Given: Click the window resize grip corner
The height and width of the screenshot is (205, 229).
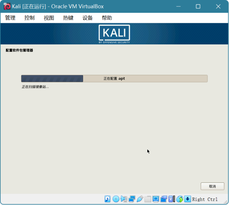Looking at the screenshot, I should pos(226,202).
